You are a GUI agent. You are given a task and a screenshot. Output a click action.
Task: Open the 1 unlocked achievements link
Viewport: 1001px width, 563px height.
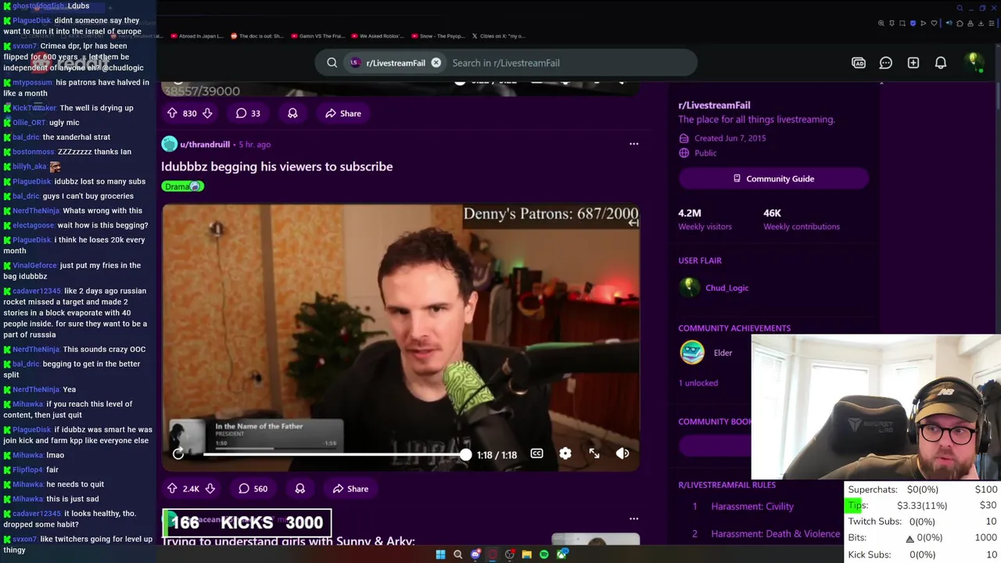click(x=698, y=383)
